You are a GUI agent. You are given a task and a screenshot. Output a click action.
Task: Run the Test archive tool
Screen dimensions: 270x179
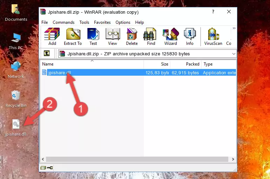point(93,36)
